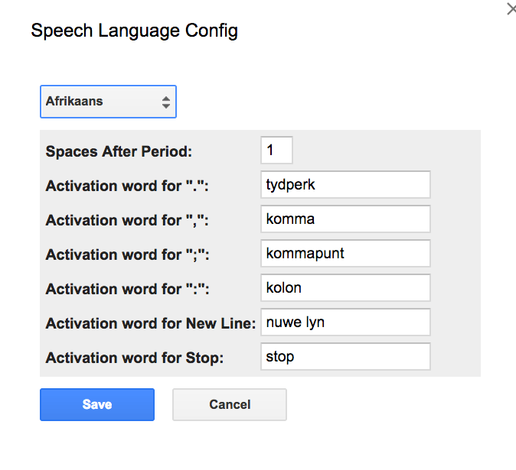This screenshot has height=470, width=516.
Task: Click the 'Activation word for New Line:' label
Action: point(151,323)
